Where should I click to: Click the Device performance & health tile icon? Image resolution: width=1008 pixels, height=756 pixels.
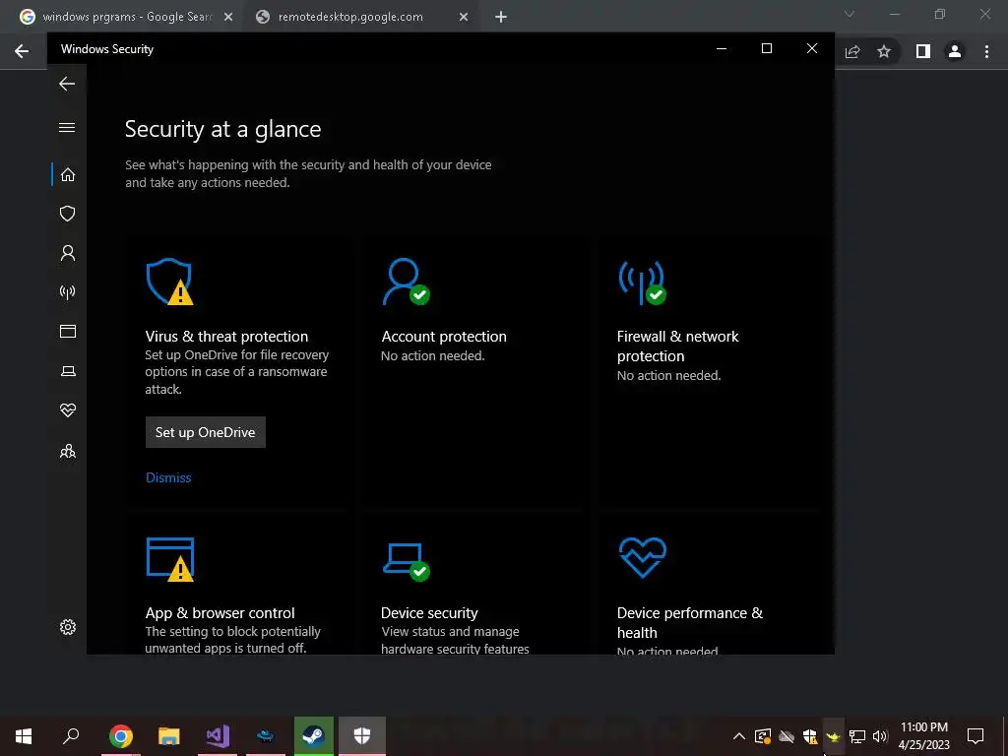(642, 557)
